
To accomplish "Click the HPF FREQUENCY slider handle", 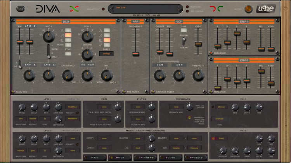I will [136, 54].
